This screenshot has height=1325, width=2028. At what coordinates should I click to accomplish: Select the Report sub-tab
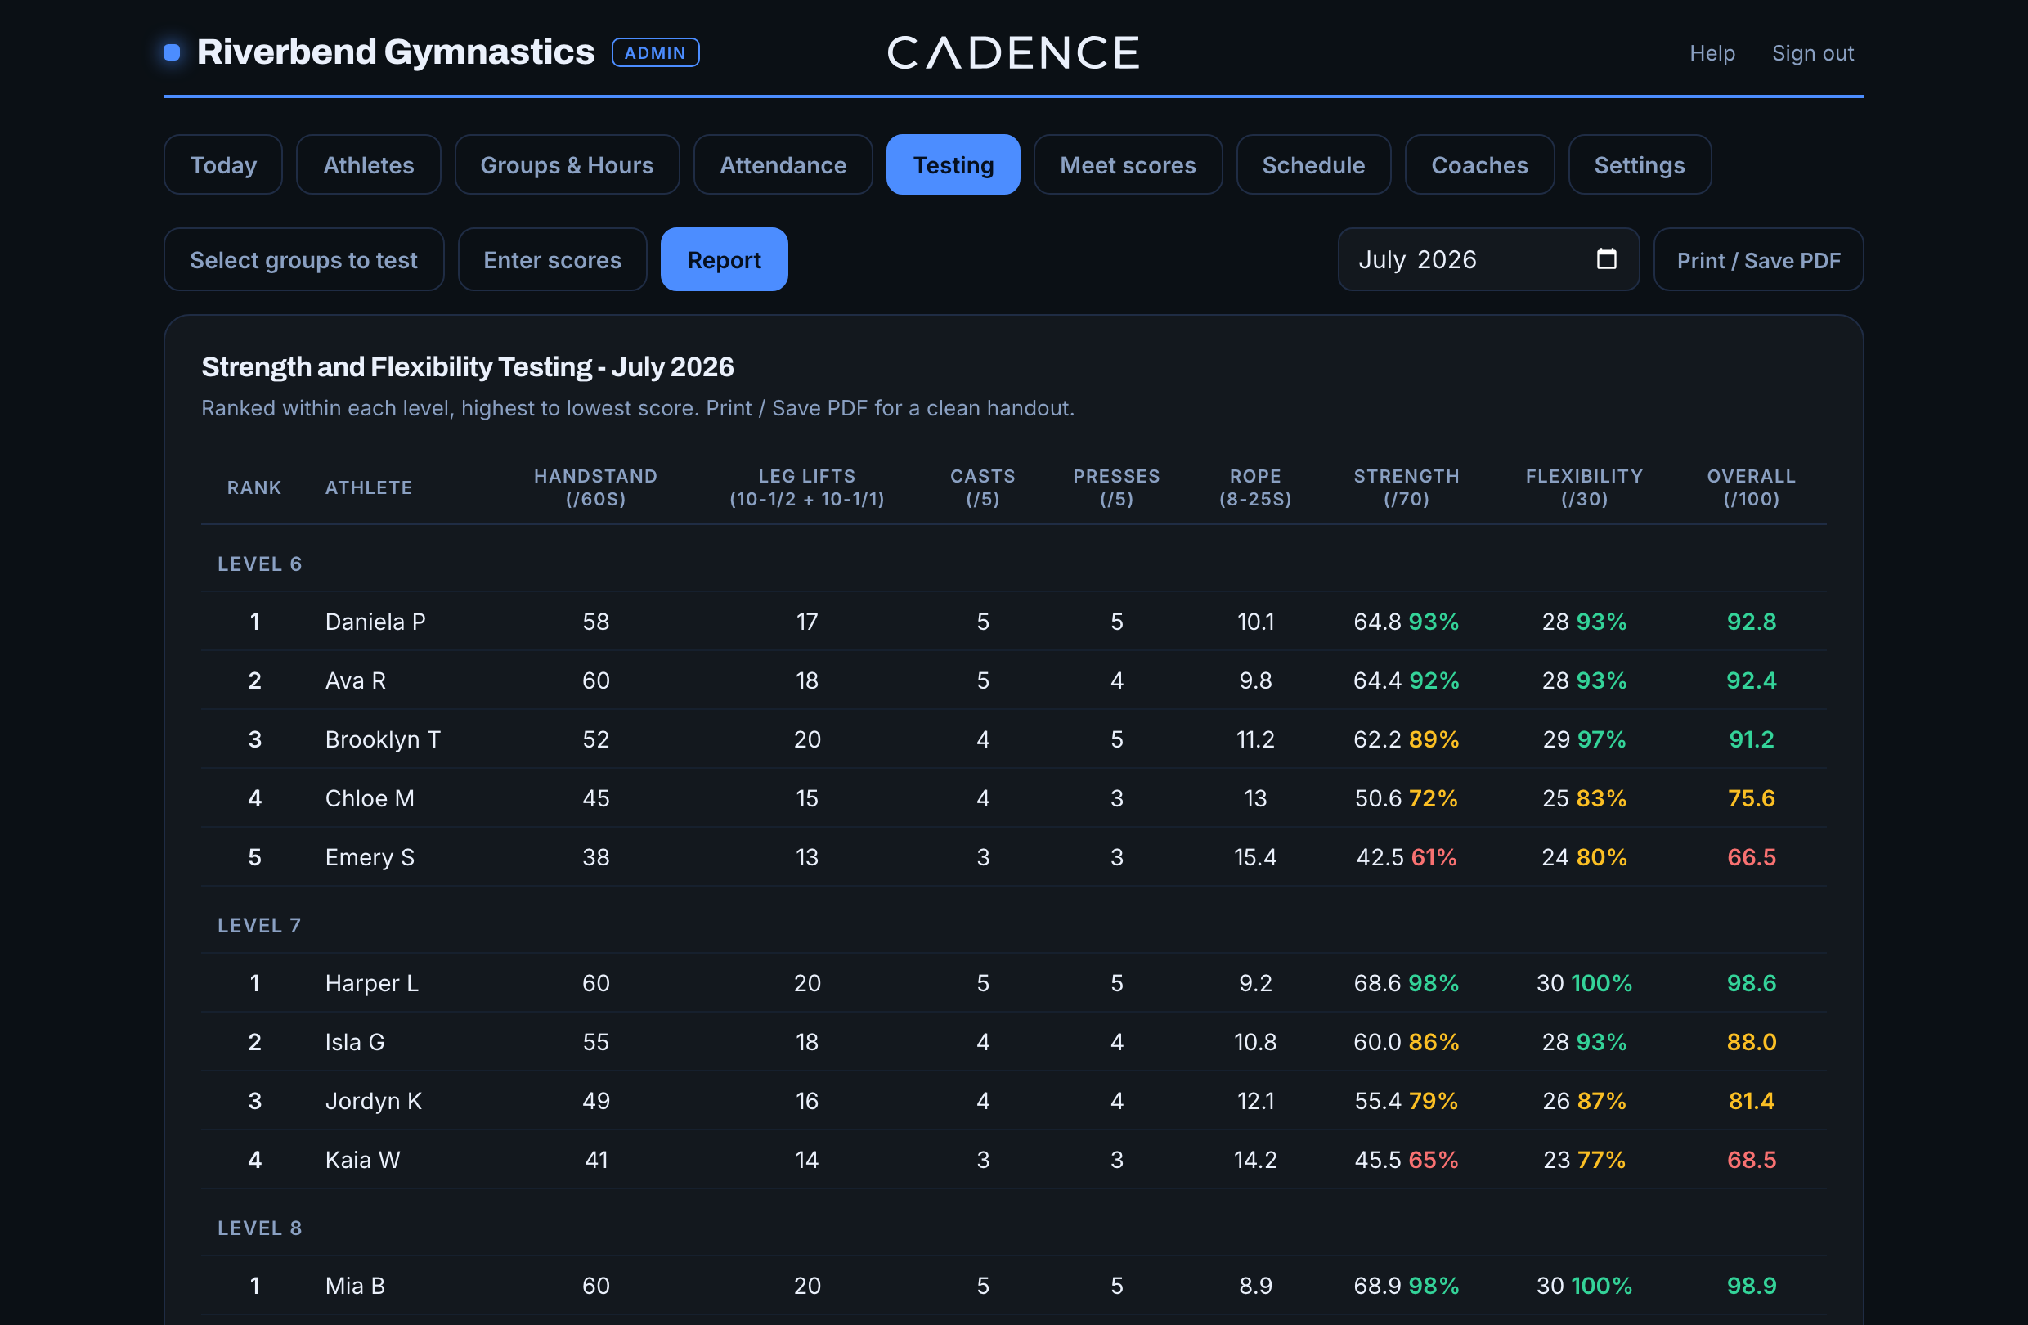725,260
